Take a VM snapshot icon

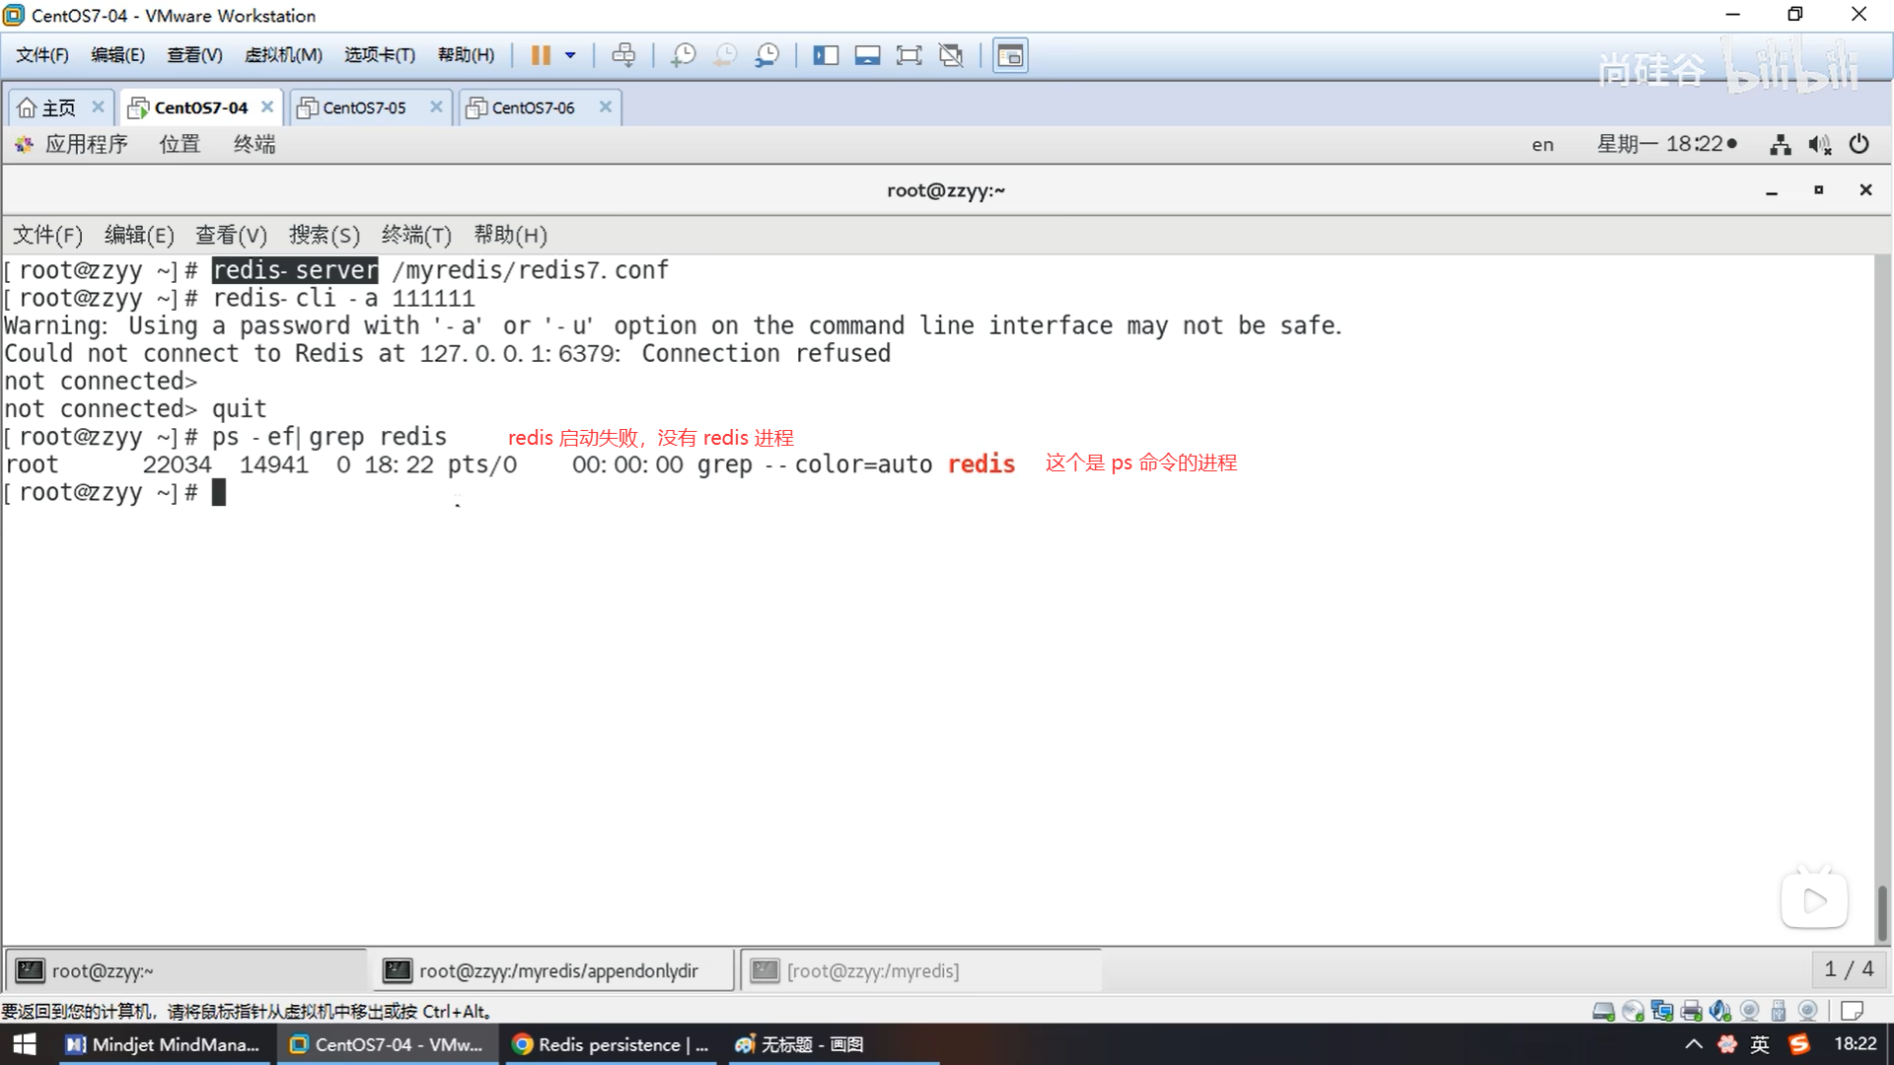pos(683,55)
